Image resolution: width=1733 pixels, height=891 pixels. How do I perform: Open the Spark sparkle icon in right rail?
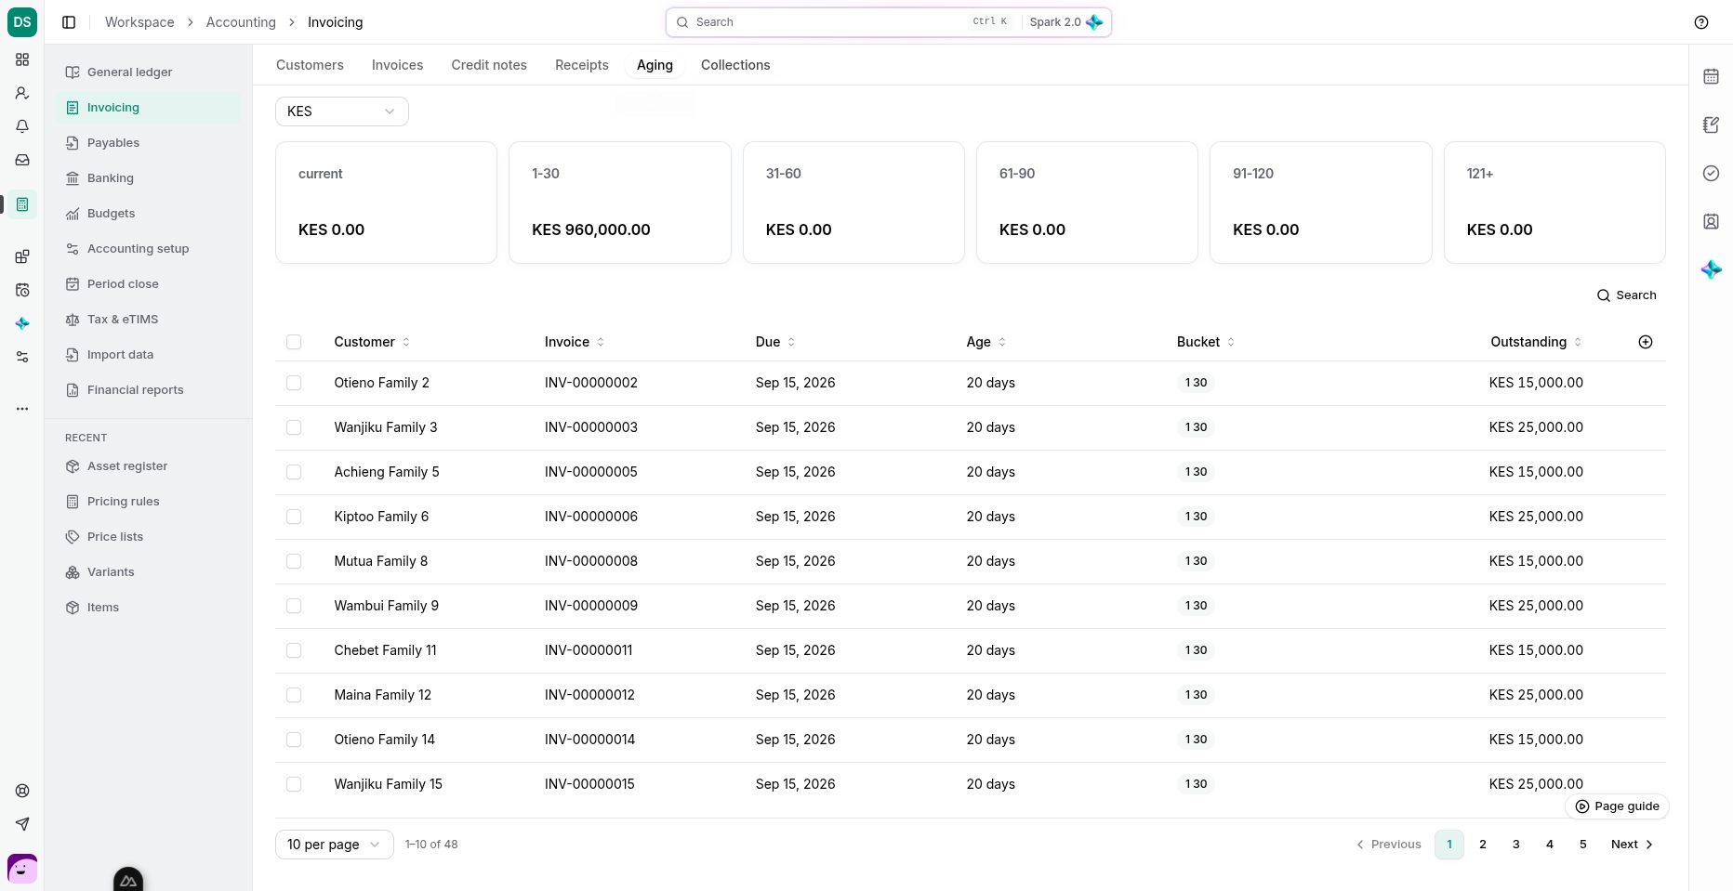pos(1711,269)
